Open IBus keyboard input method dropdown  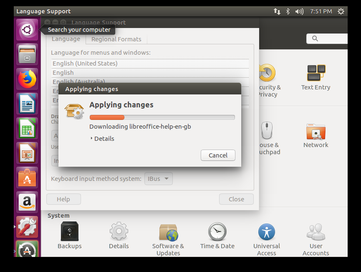click(x=159, y=179)
